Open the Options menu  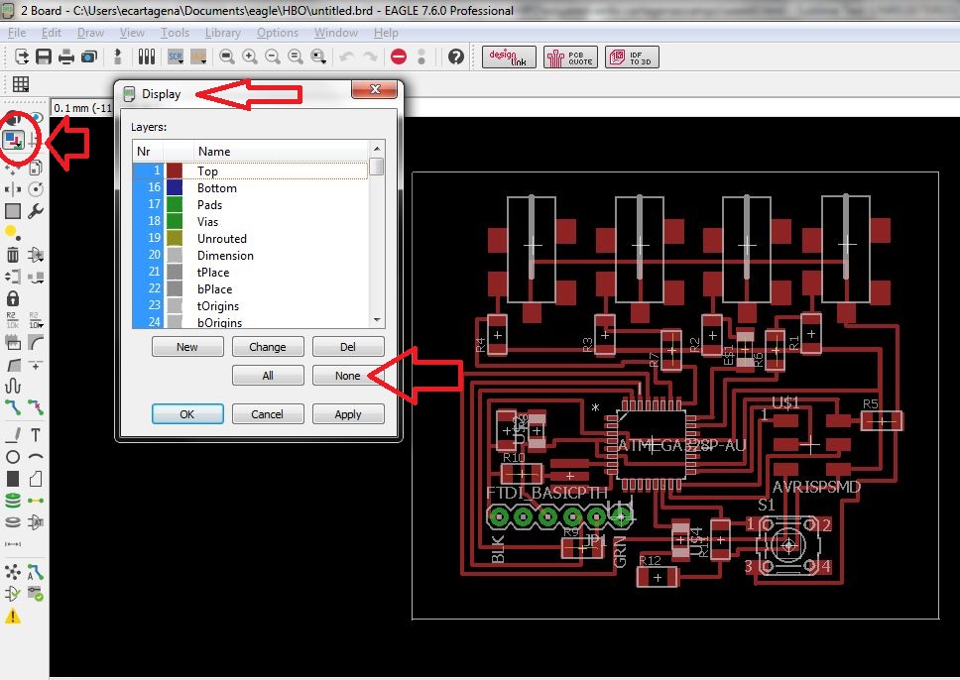278,33
